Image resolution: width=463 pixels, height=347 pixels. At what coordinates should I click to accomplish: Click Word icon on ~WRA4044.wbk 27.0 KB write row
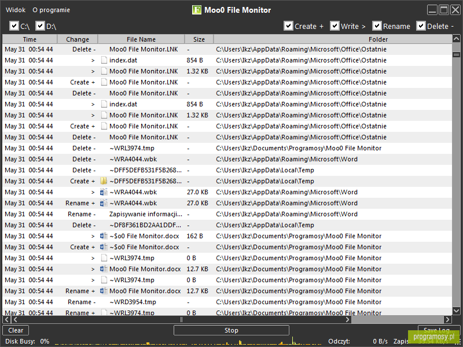point(104,192)
